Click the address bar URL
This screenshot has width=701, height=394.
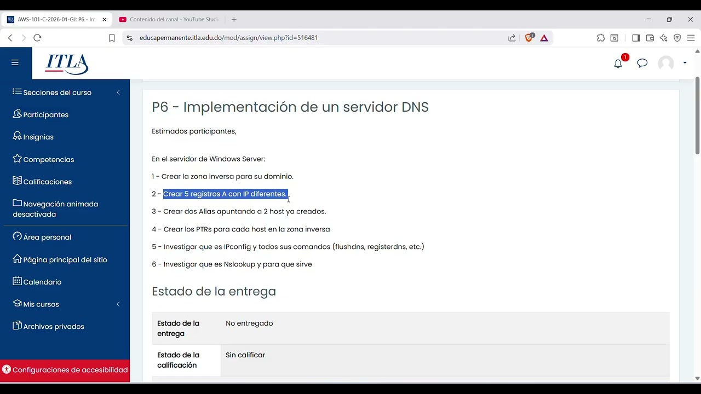tap(228, 38)
